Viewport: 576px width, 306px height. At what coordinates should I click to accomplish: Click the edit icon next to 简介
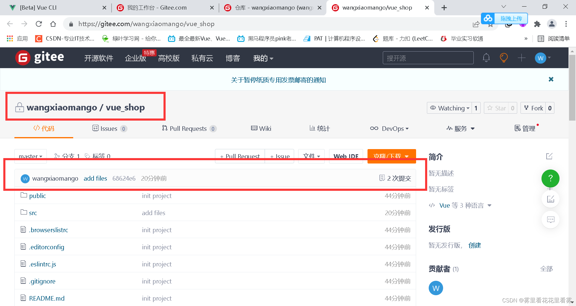tap(549, 156)
